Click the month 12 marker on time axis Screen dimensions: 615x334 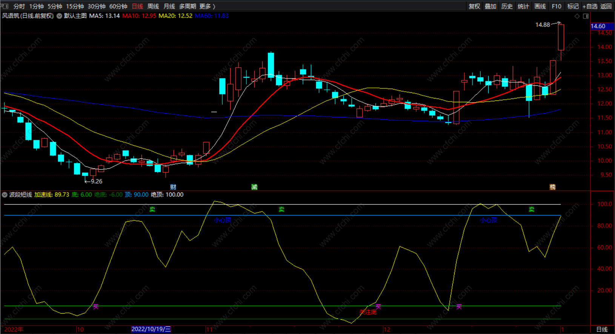pos(387,329)
